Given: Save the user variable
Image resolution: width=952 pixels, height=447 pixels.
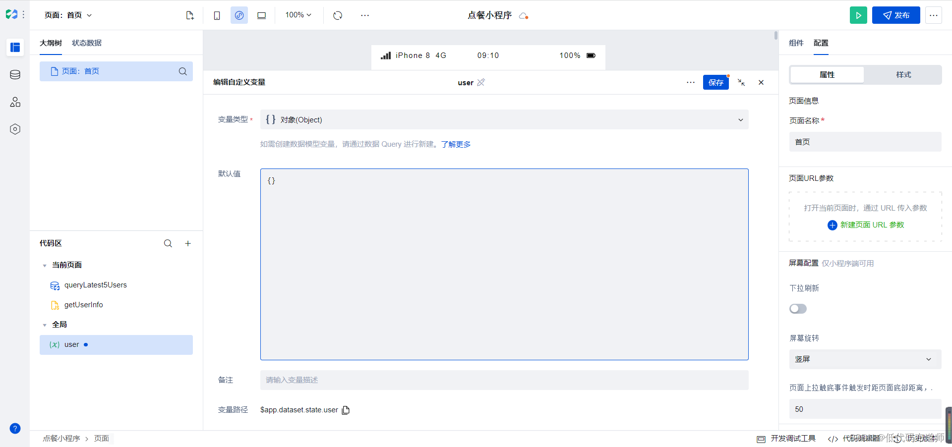Looking at the screenshot, I should click(x=716, y=82).
